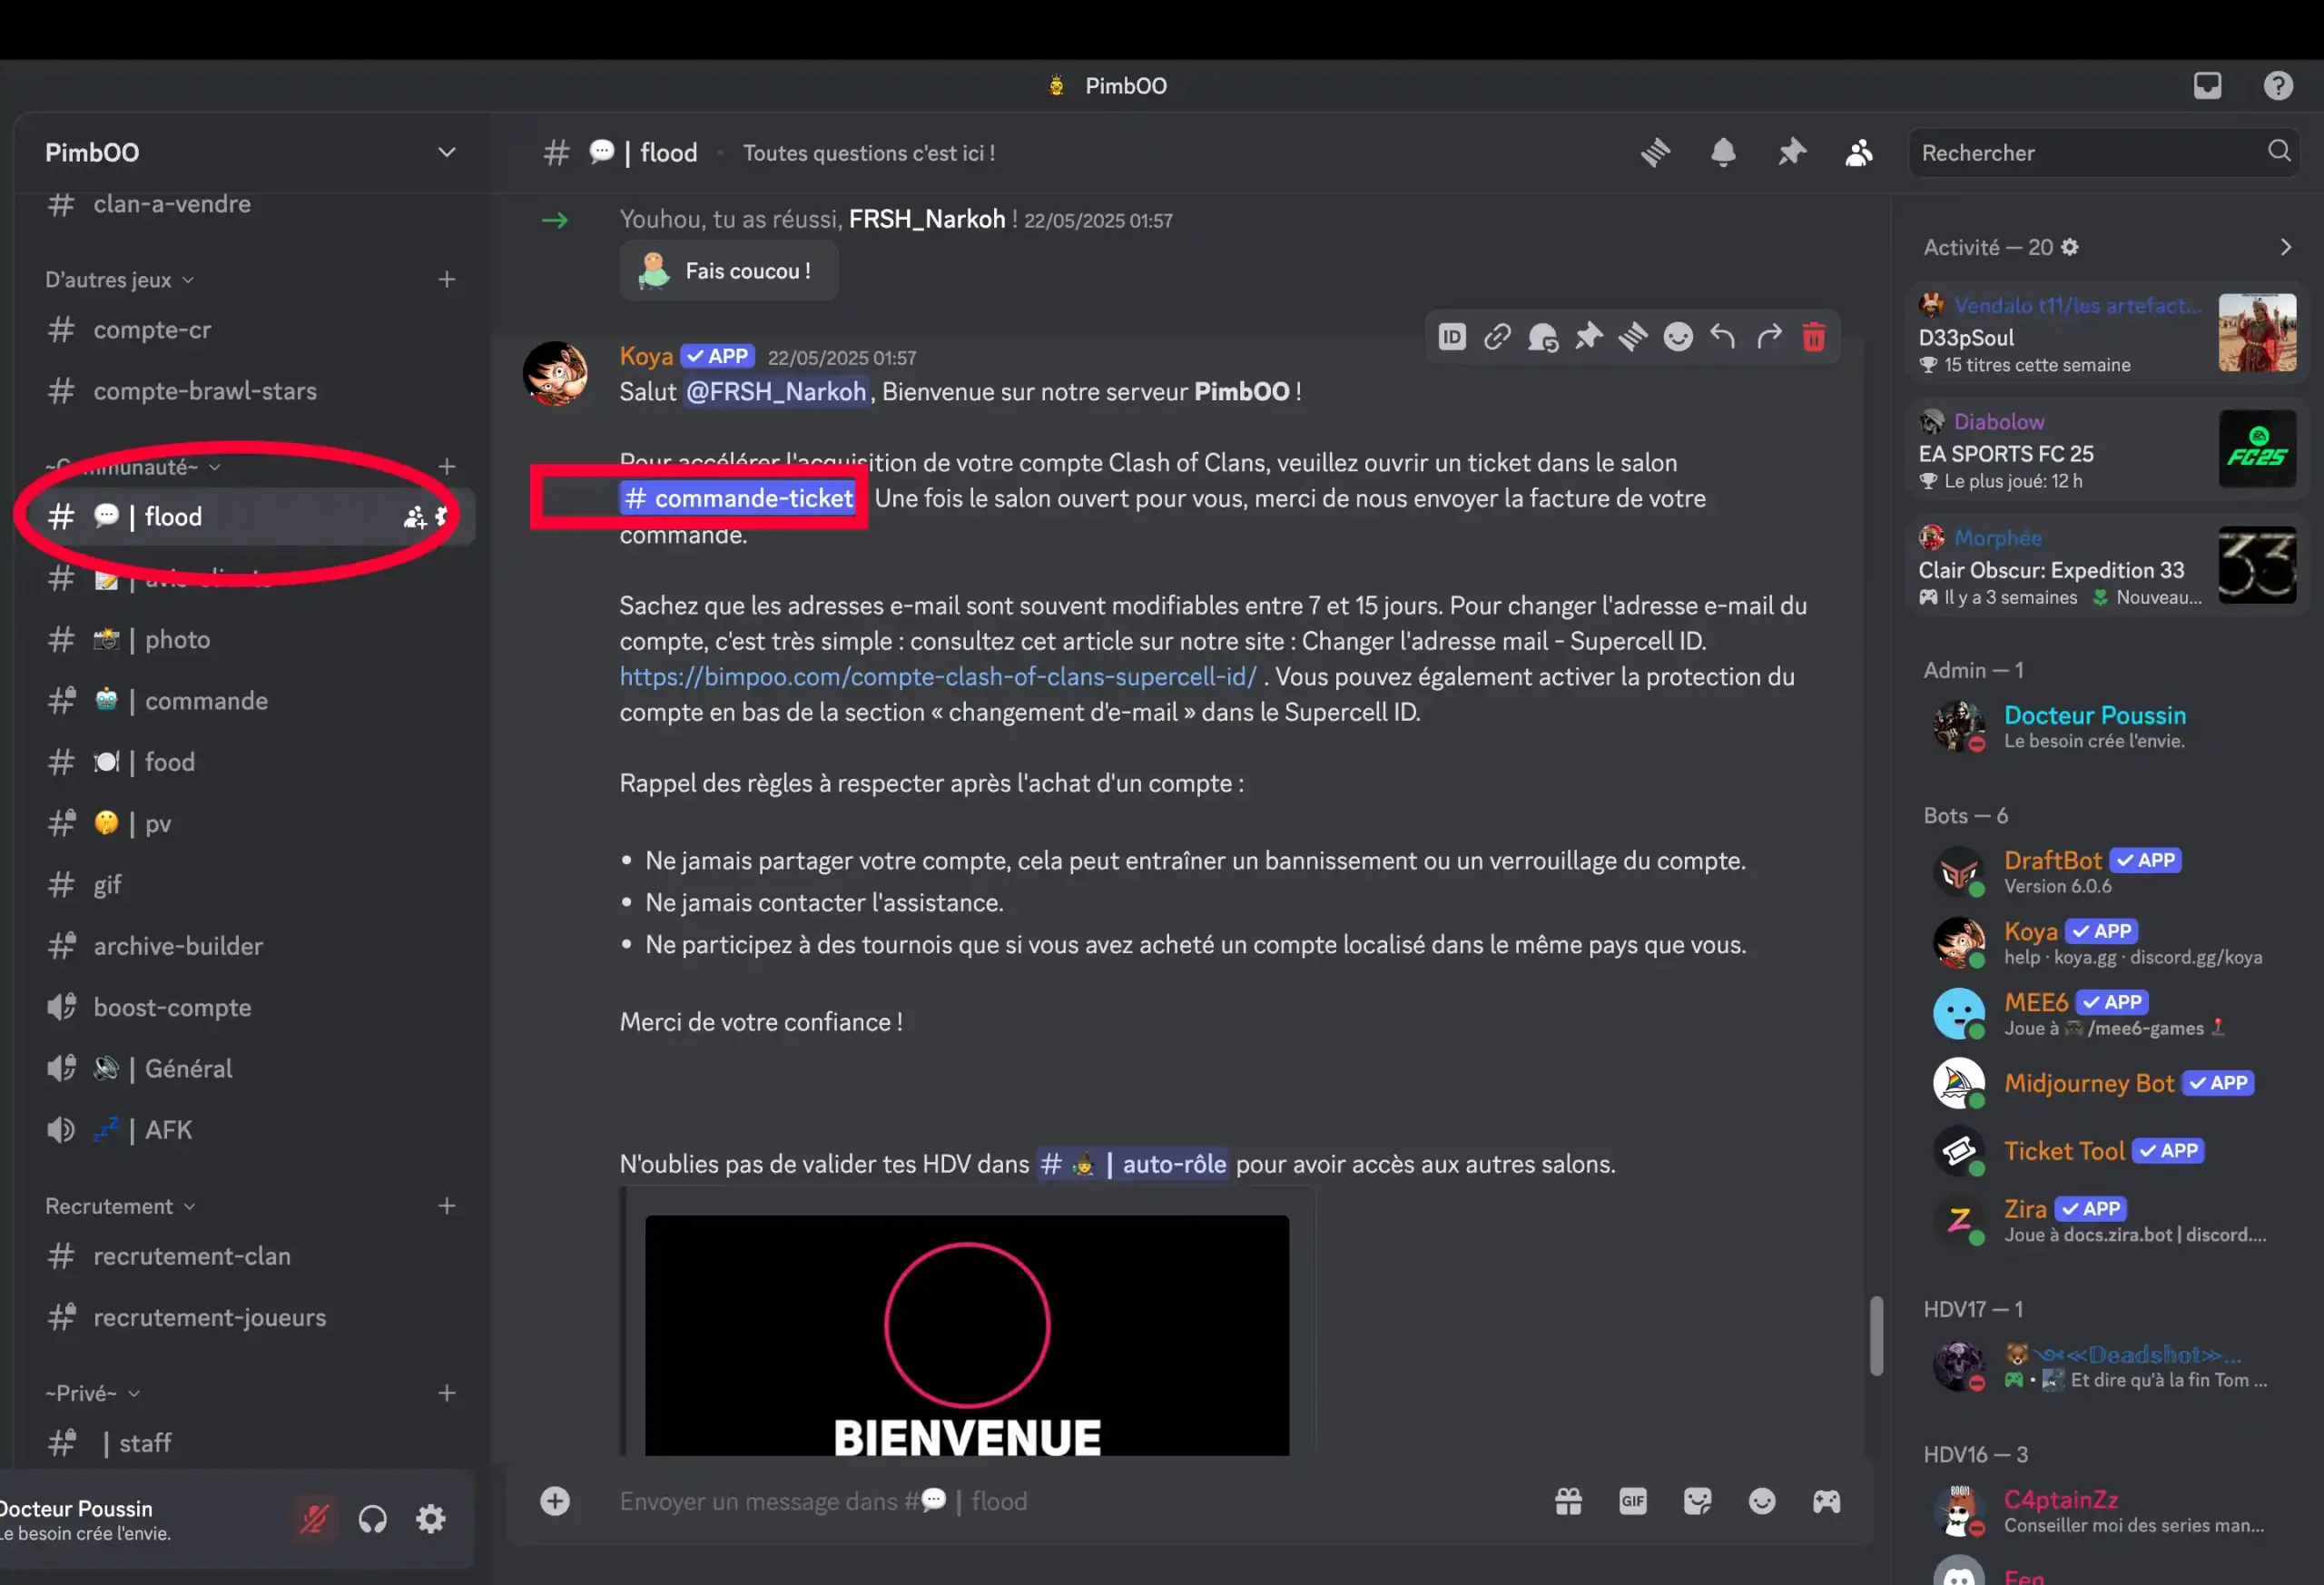
Task: Add reaction emoji icon in message toolbar
Action: point(1678,337)
